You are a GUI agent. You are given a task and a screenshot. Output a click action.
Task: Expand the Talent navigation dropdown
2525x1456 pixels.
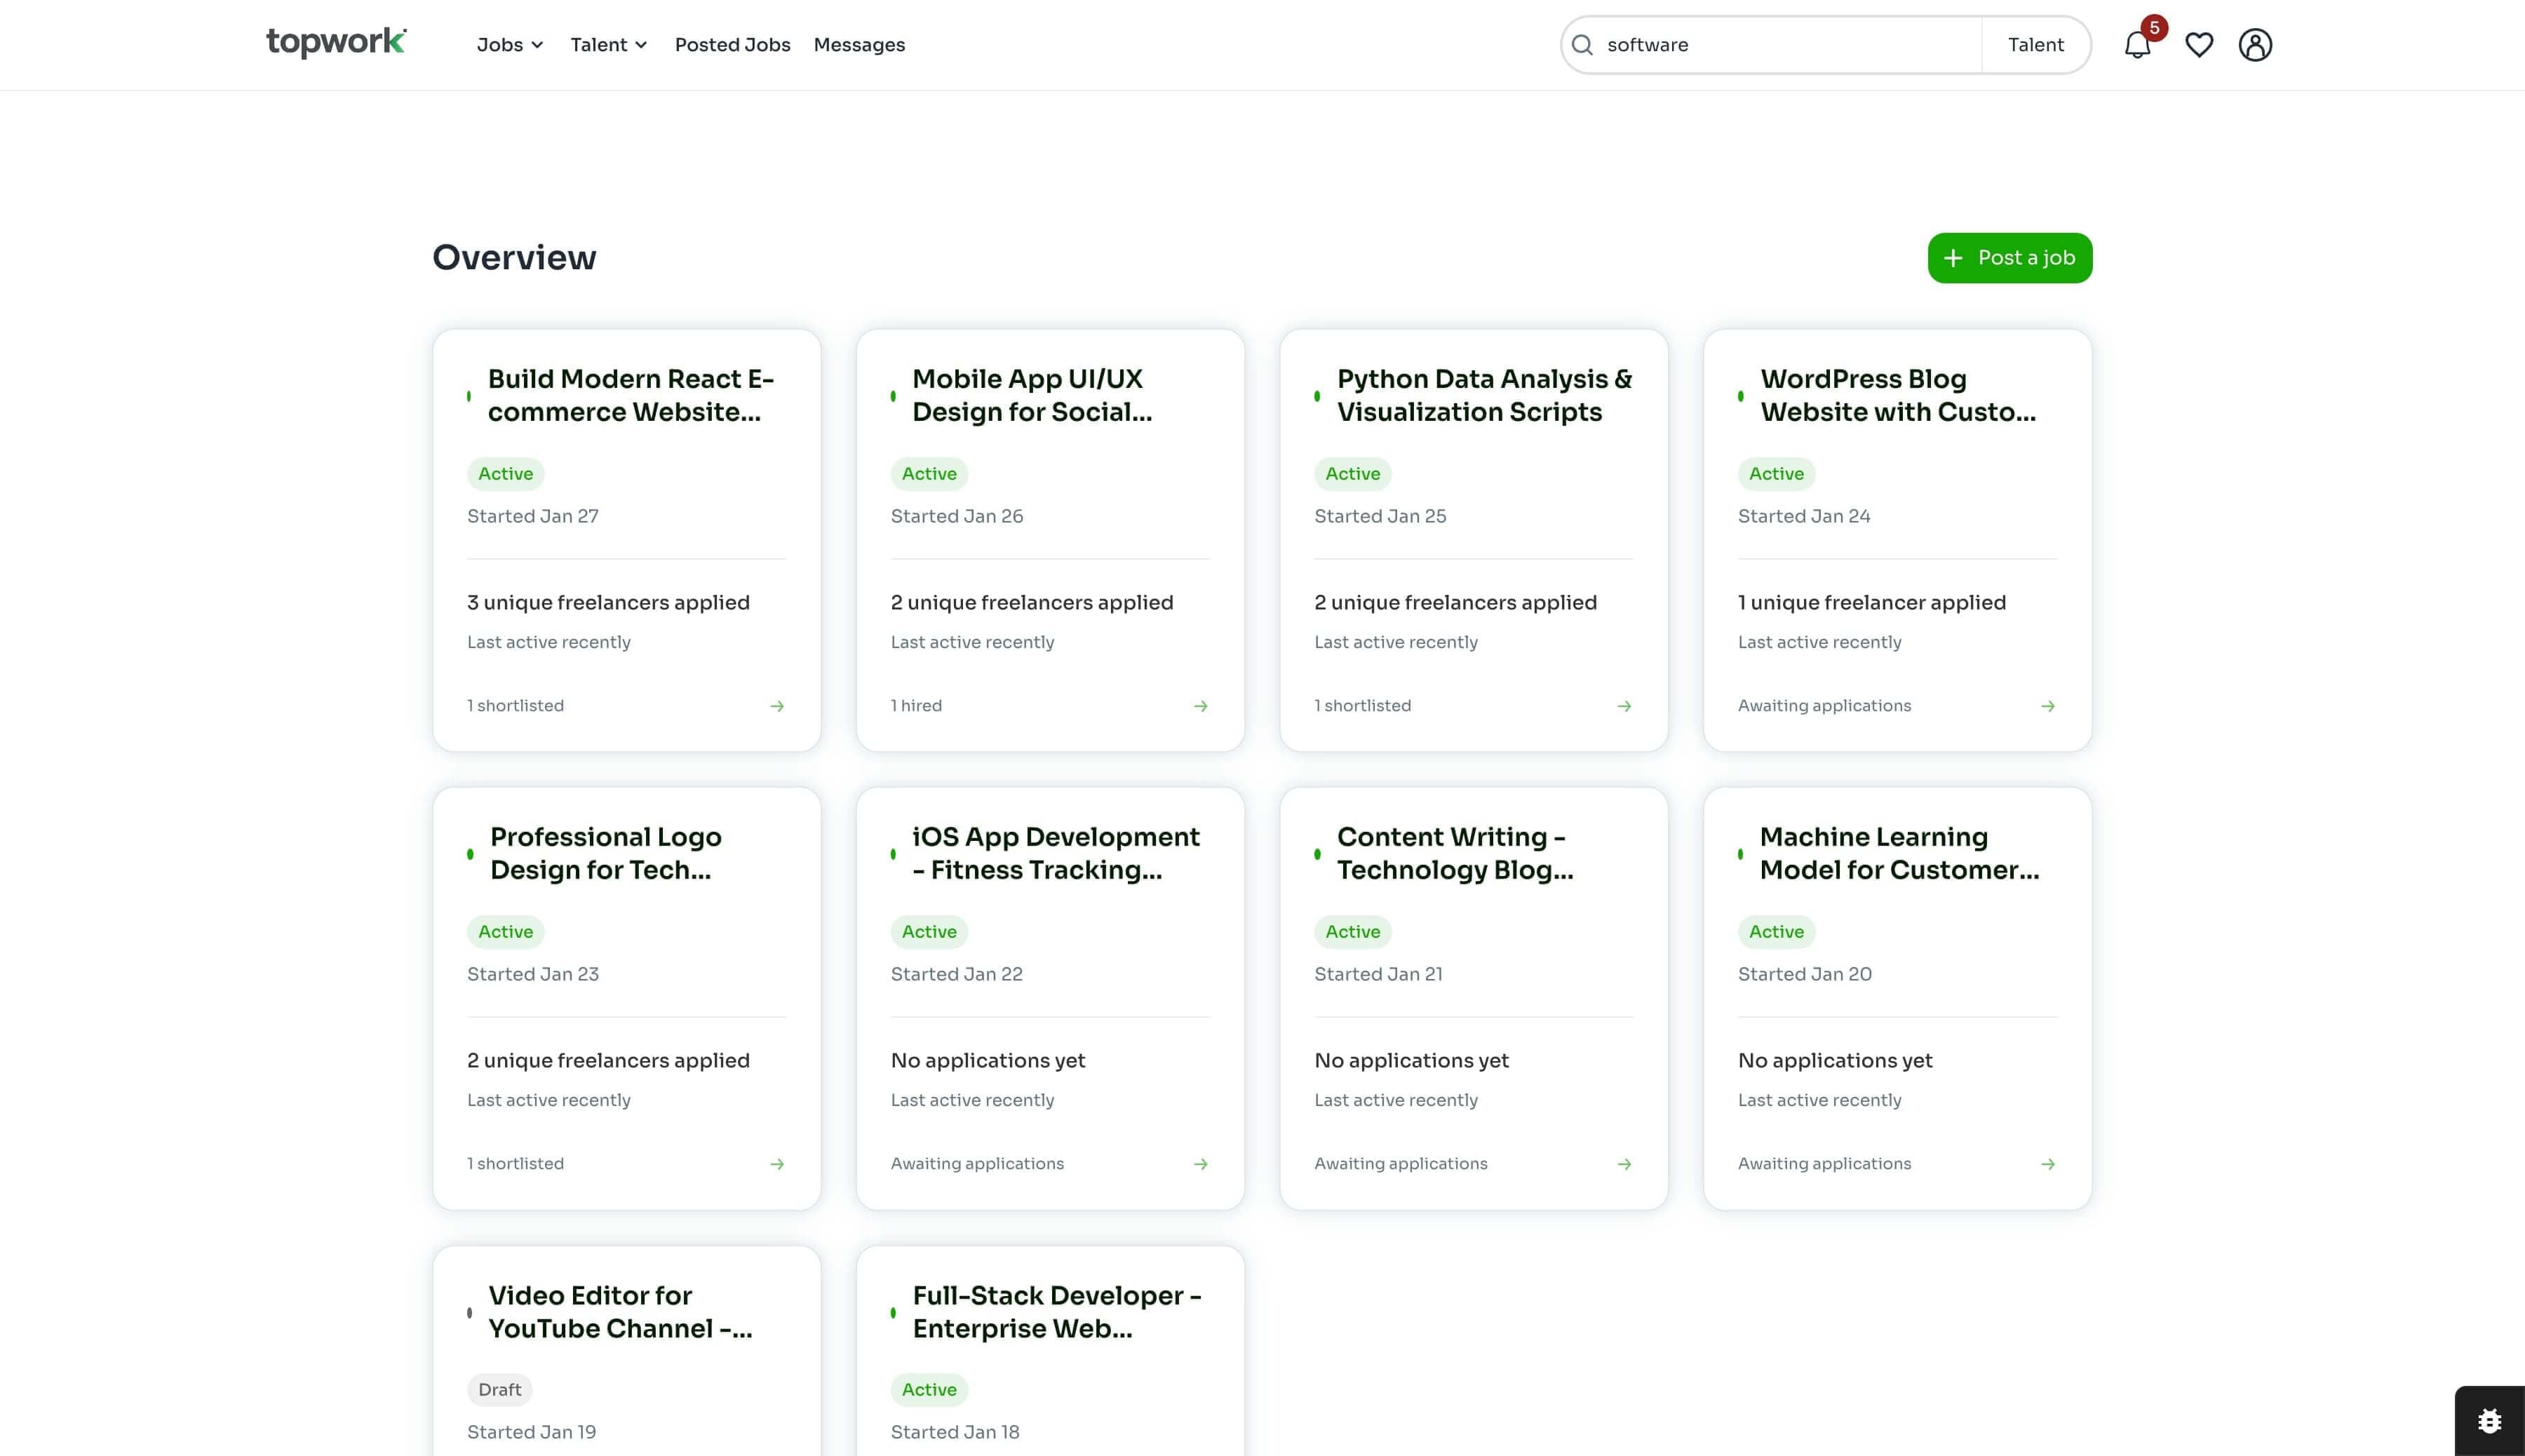[x=608, y=45]
